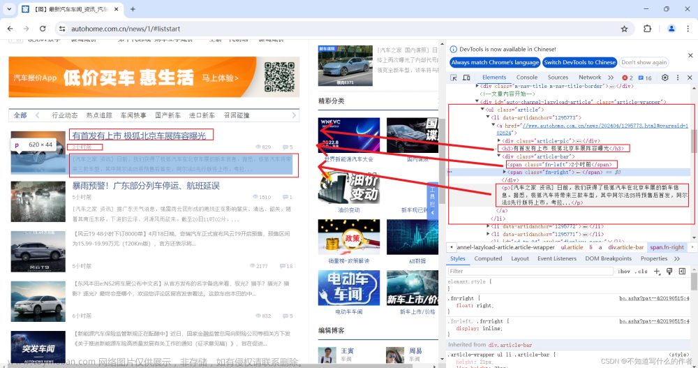The height and width of the screenshot is (368, 698).
Task: Click the red error count badge
Action: (x=628, y=78)
